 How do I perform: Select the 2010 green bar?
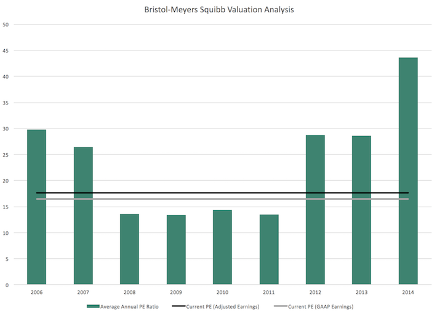coord(222,247)
